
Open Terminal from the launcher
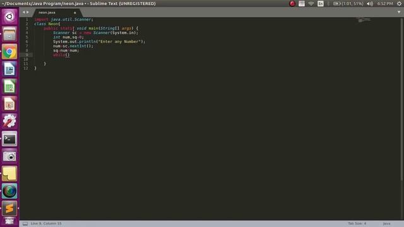point(9,139)
